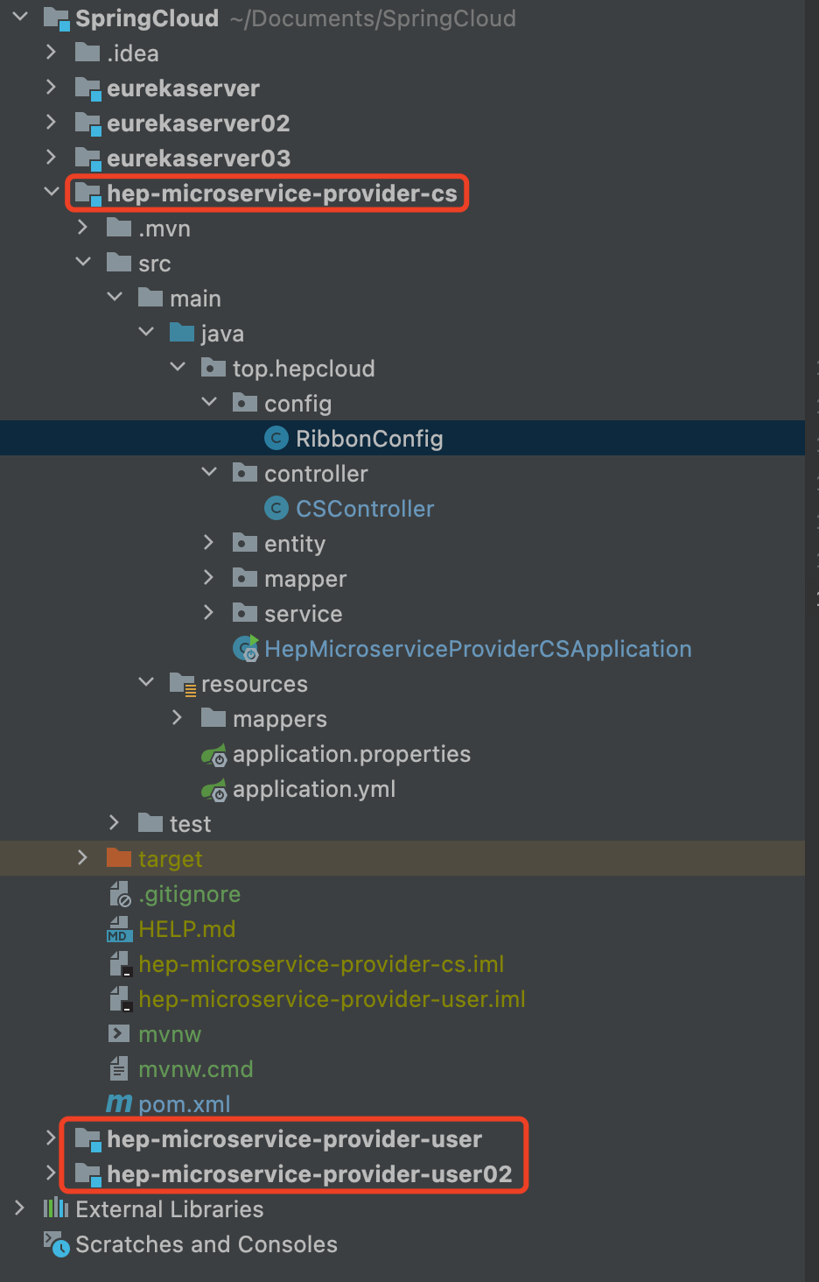This screenshot has height=1282, width=819.
Task: Click the CSController class icon
Action: [276, 508]
